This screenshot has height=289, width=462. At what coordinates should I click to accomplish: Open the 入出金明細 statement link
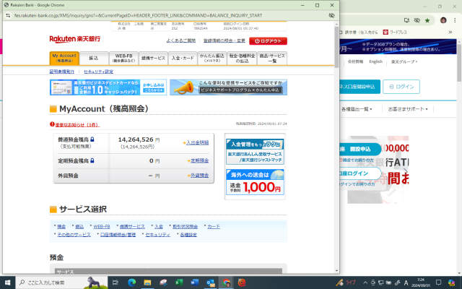(x=197, y=142)
